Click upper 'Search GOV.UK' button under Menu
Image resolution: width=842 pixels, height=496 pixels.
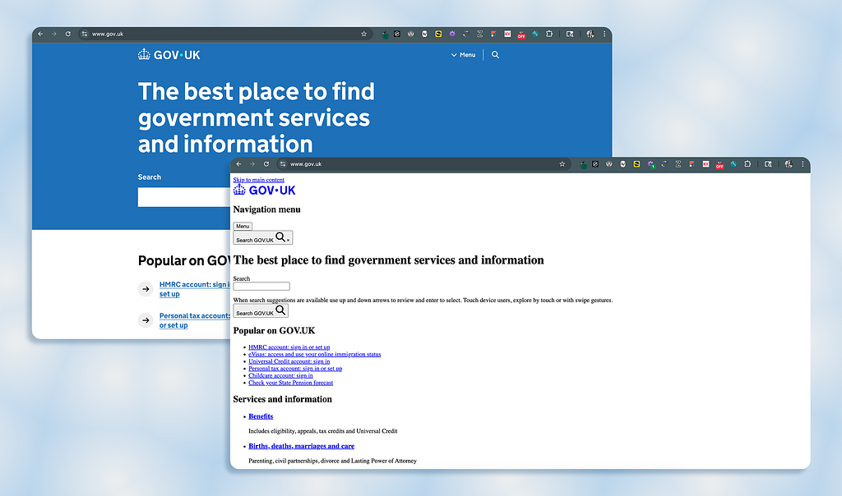262,237
